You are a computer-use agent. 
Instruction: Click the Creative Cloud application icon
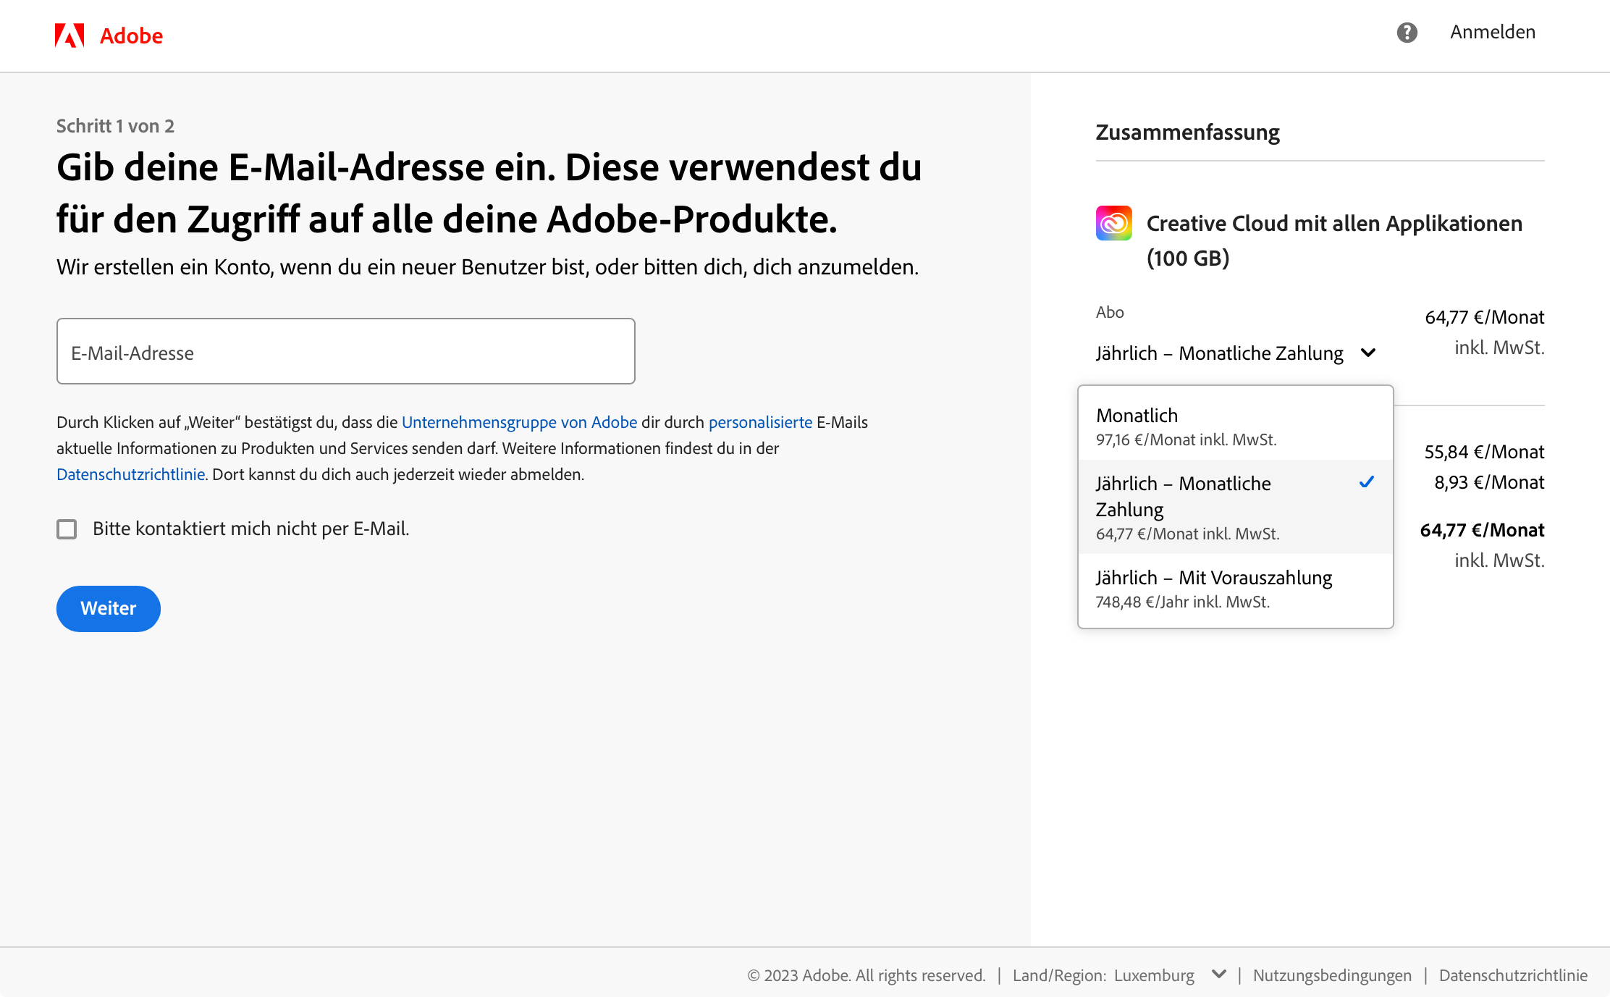pyautogui.click(x=1113, y=223)
